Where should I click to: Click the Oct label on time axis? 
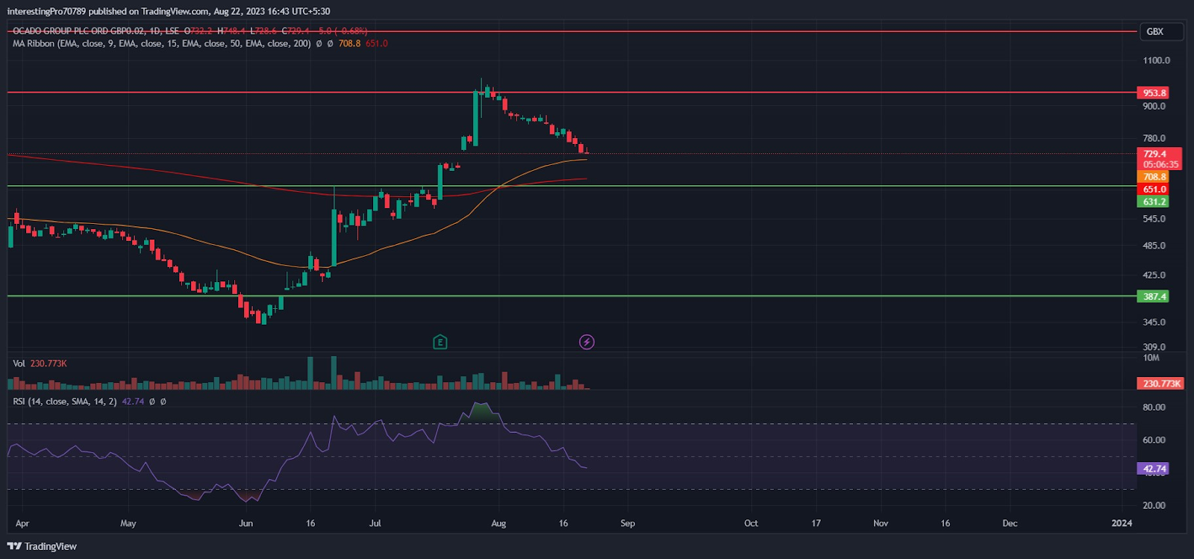point(751,523)
